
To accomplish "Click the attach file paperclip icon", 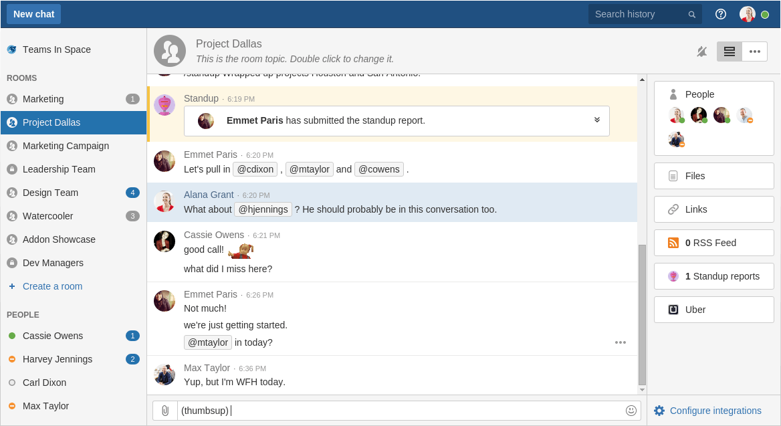I will 165,411.
